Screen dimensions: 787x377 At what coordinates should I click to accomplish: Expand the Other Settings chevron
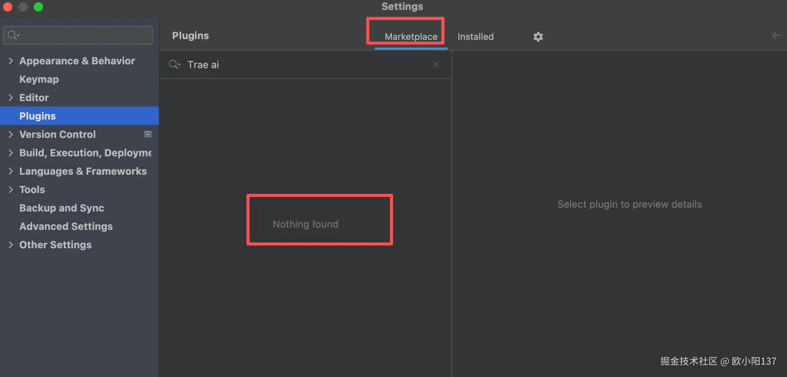(x=11, y=245)
